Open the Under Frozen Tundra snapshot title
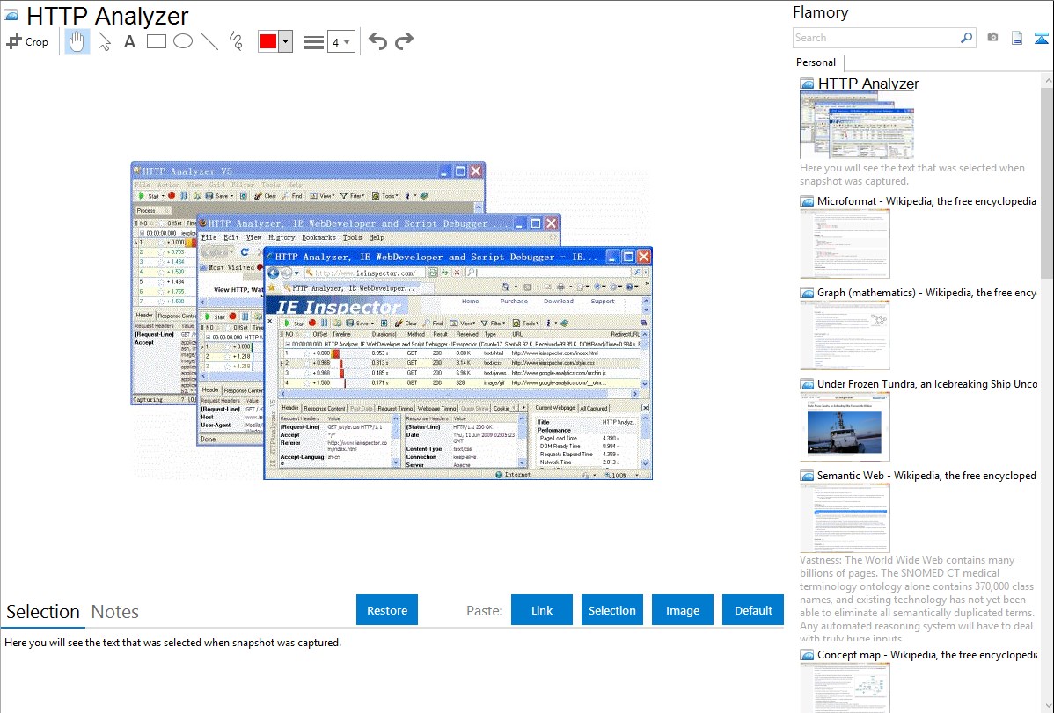The width and height of the screenshot is (1054, 713). tap(927, 383)
